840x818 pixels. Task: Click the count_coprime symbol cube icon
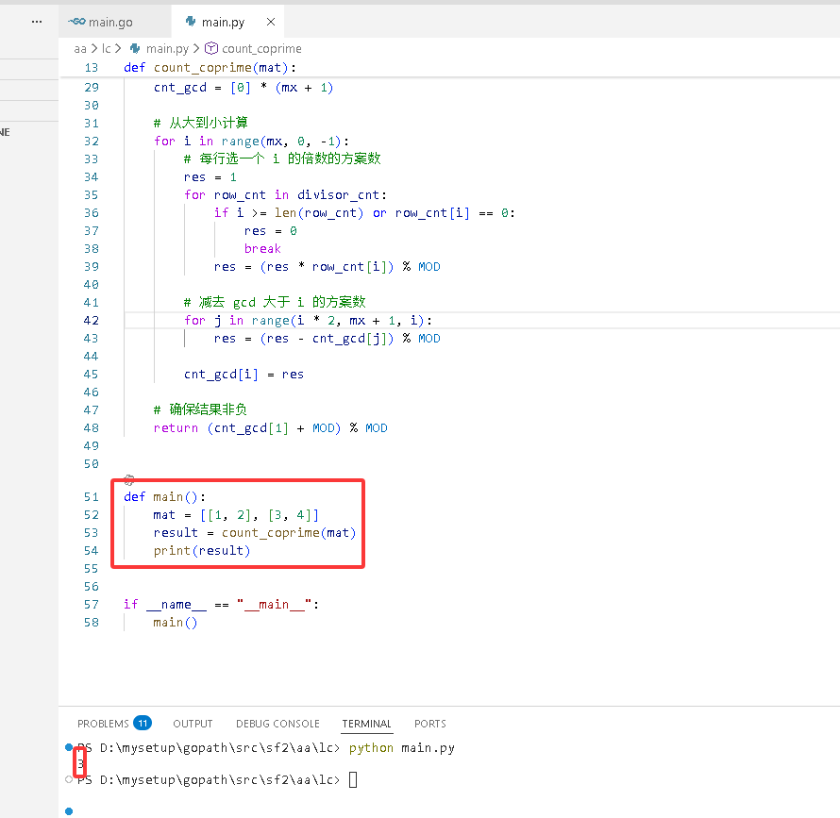pos(211,49)
